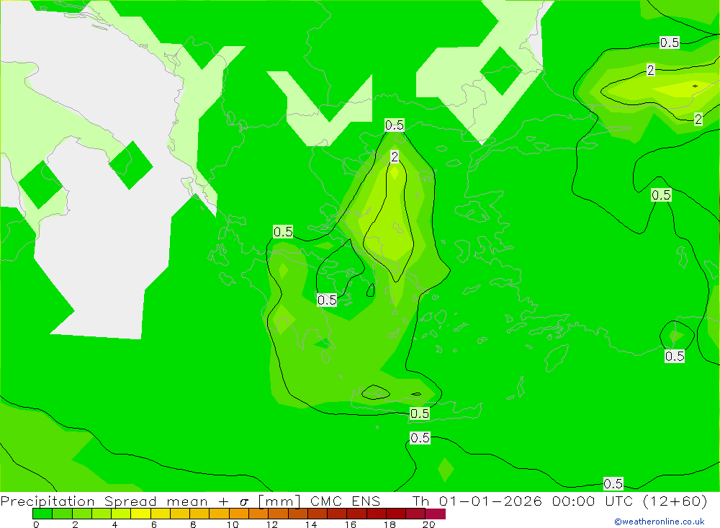
Task: Select the legend swatch for the 14–15 mm range
Action: pos(318,514)
